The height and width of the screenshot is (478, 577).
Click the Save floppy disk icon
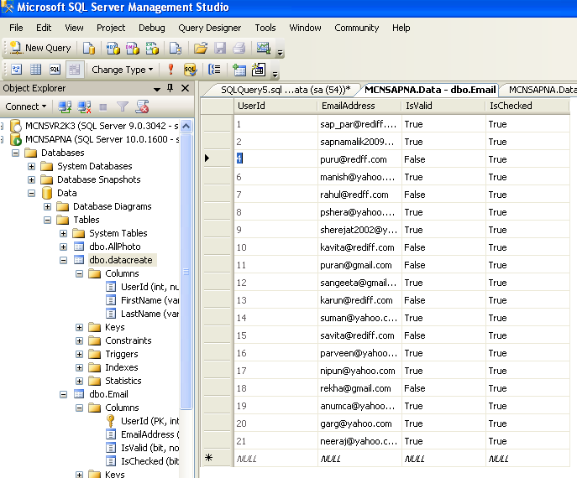220,48
